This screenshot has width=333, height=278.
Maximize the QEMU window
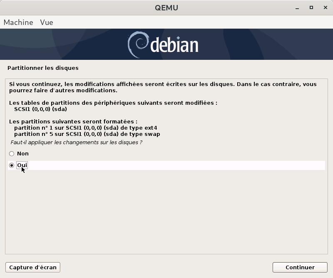pos(311,7)
